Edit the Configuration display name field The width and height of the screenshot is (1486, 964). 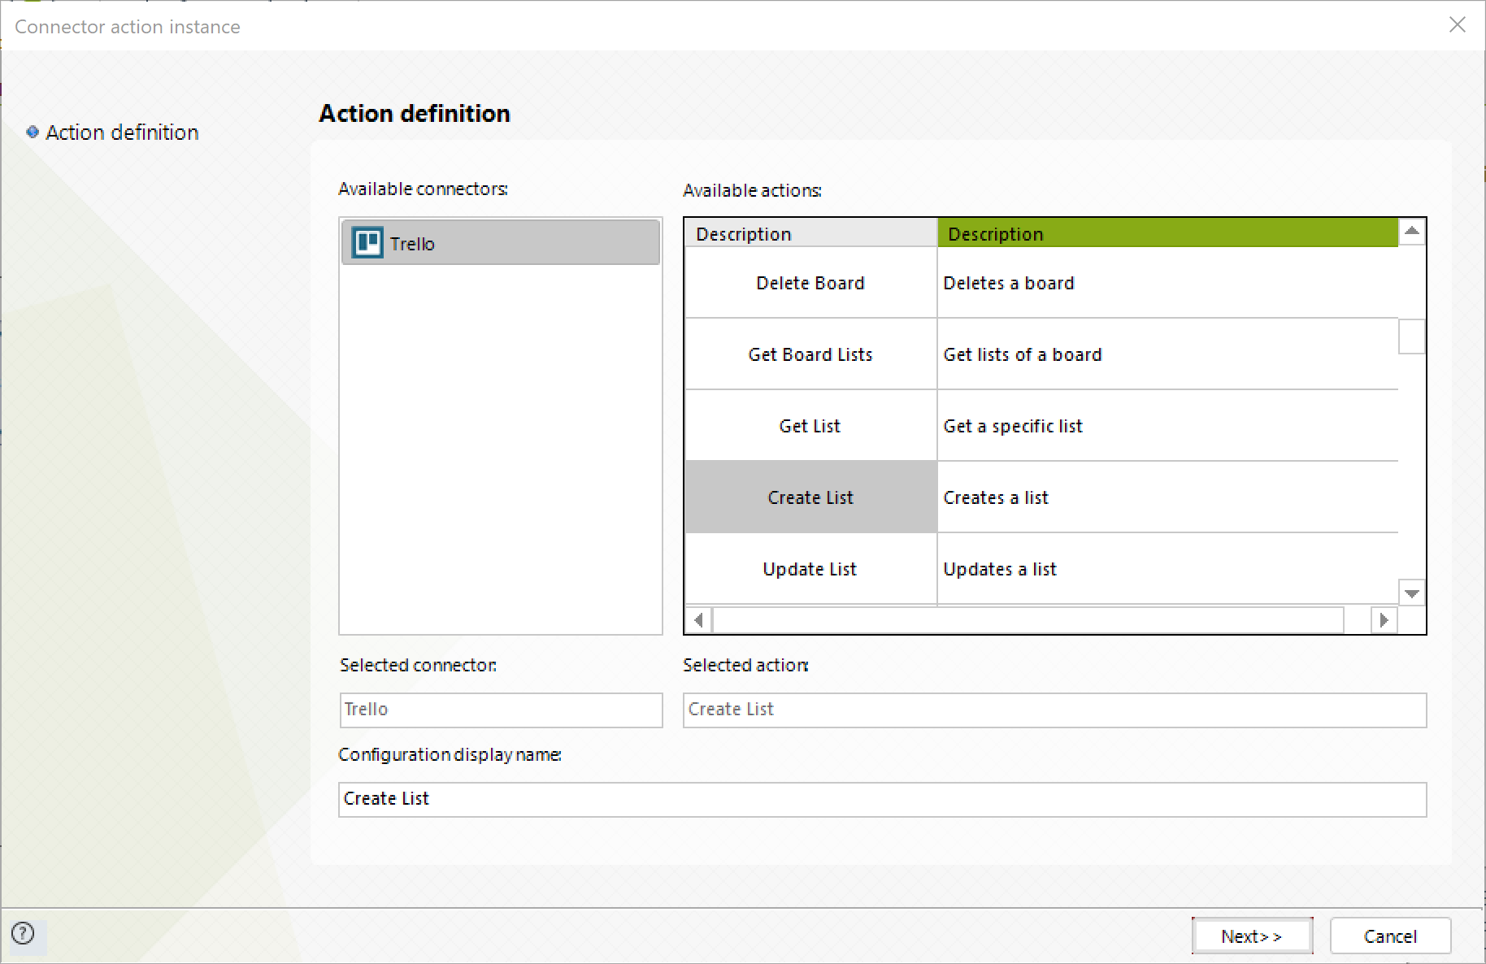(x=882, y=799)
